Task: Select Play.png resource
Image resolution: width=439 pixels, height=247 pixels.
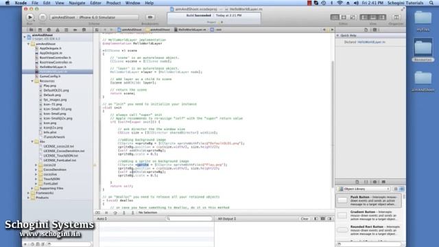Action: (x=49, y=86)
